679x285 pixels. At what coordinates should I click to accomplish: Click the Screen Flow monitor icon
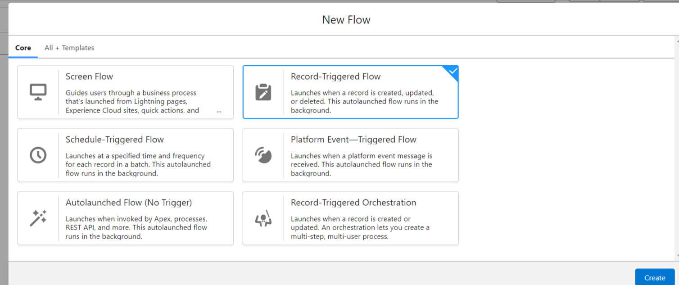(x=38, y=92)
